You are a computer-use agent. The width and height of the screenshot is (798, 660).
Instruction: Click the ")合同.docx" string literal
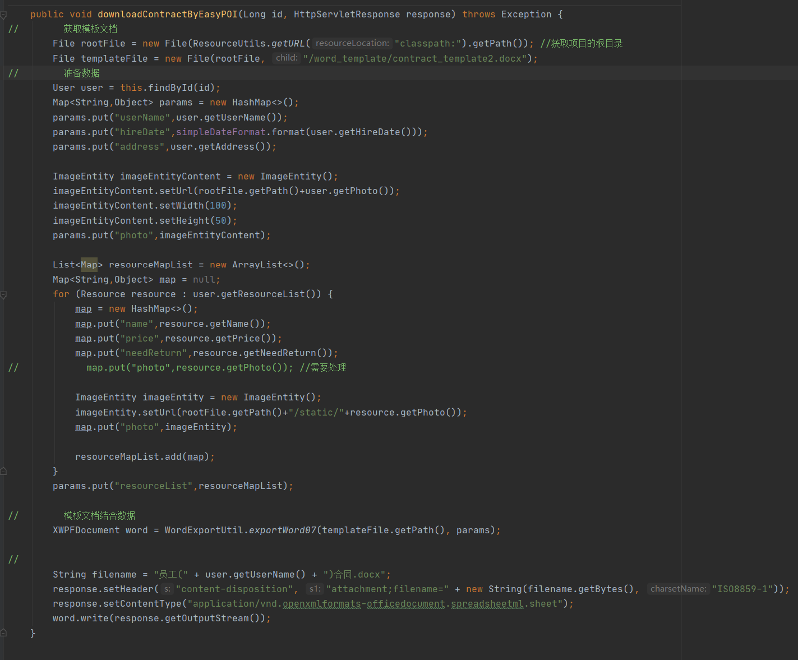pos(354,575)
